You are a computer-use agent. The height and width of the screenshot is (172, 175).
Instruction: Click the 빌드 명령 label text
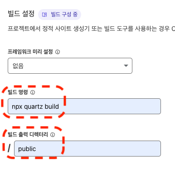18,92
